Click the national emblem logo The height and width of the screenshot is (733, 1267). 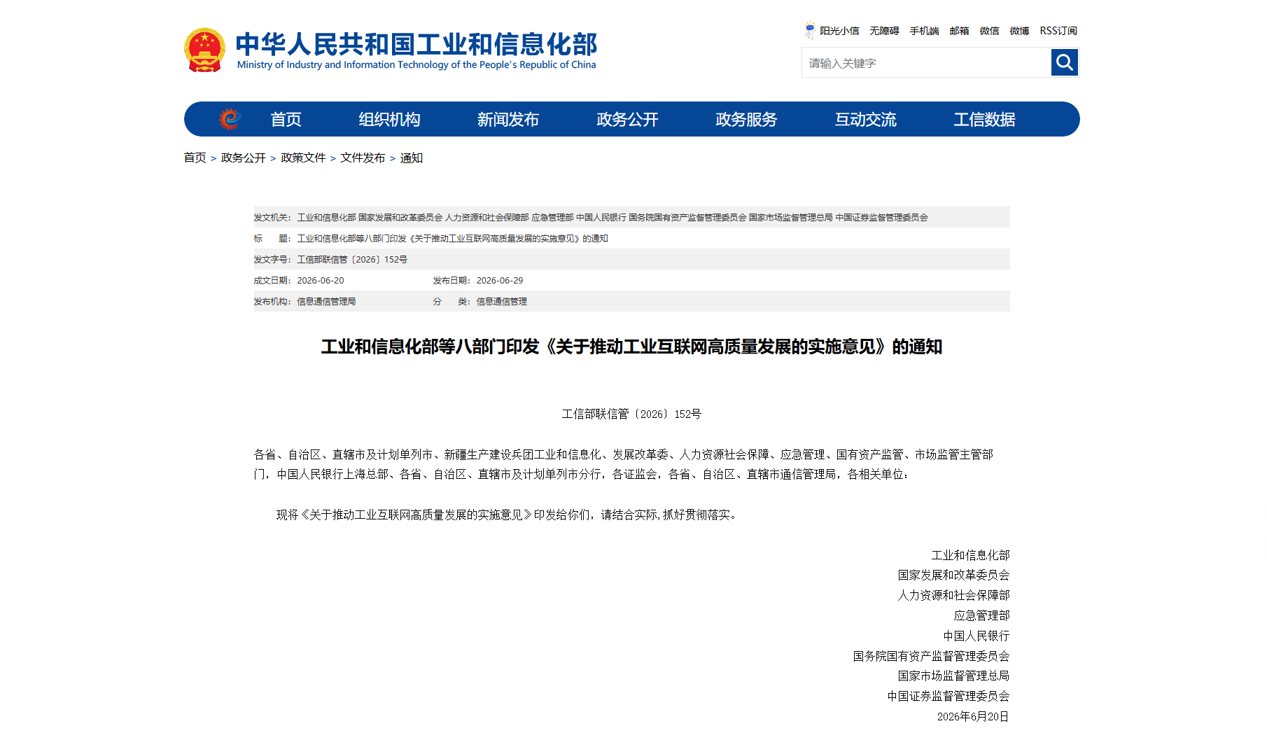point(204,50)
